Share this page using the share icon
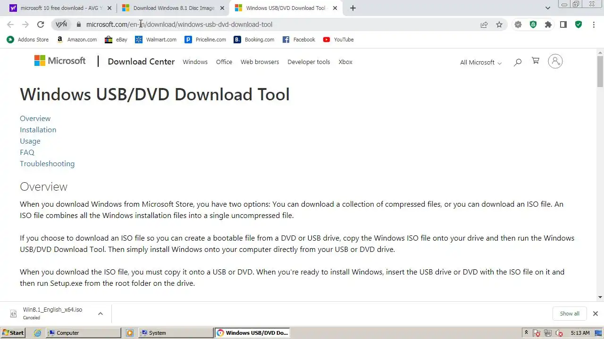Image resolution: width=604 pixels, height=339 pixels. 484,24
